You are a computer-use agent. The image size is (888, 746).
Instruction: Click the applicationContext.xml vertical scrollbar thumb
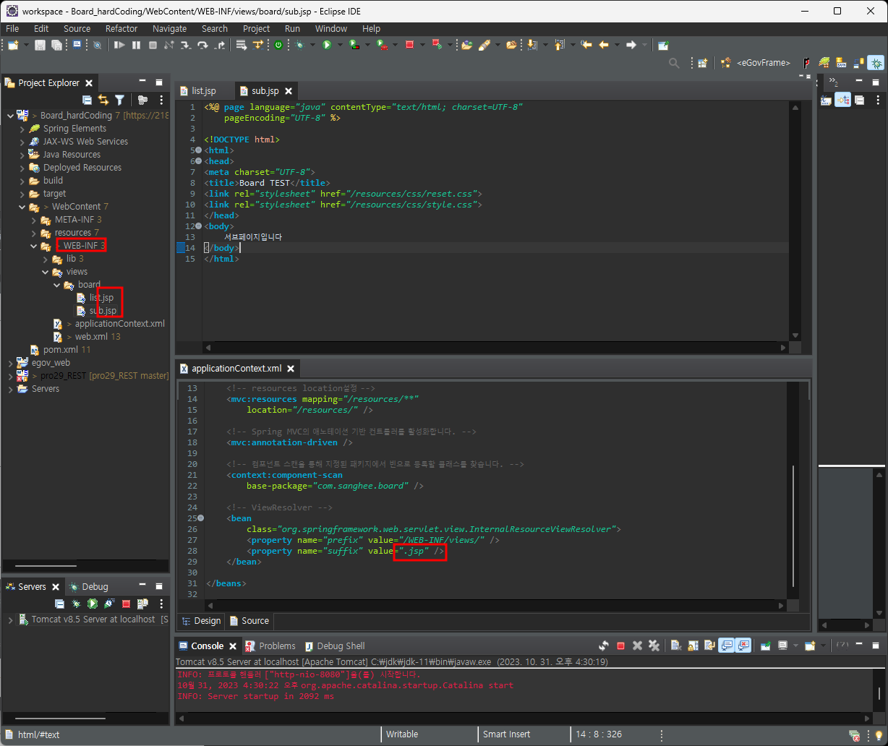pos(793,526)
